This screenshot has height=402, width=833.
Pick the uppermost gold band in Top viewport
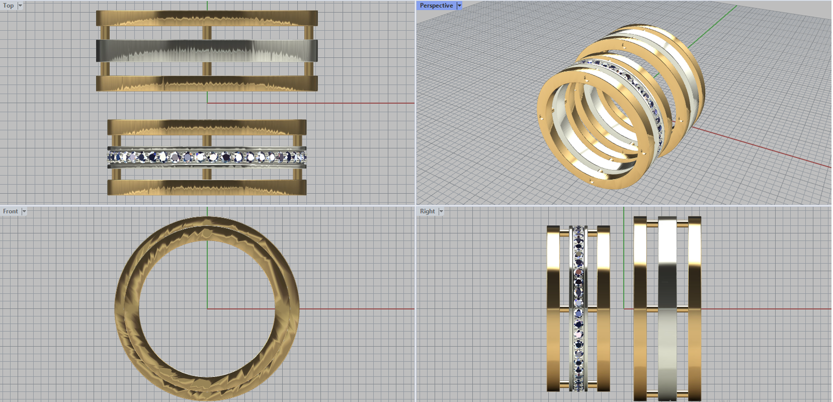tap(207, 18)
